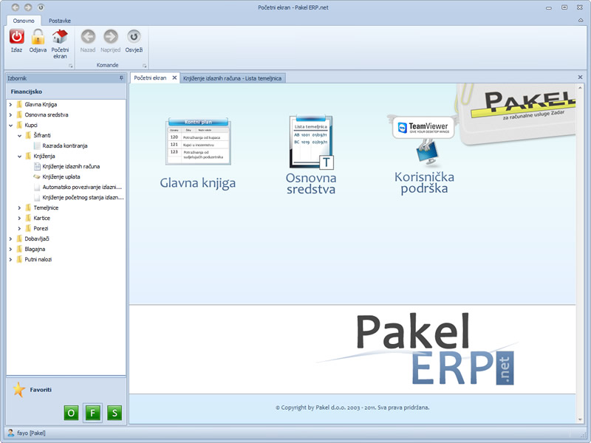The height and width of the screenshot is (443, 591).
Task: Switch to the Osnovno ribbon tab
Action: [x=24, y=21]
